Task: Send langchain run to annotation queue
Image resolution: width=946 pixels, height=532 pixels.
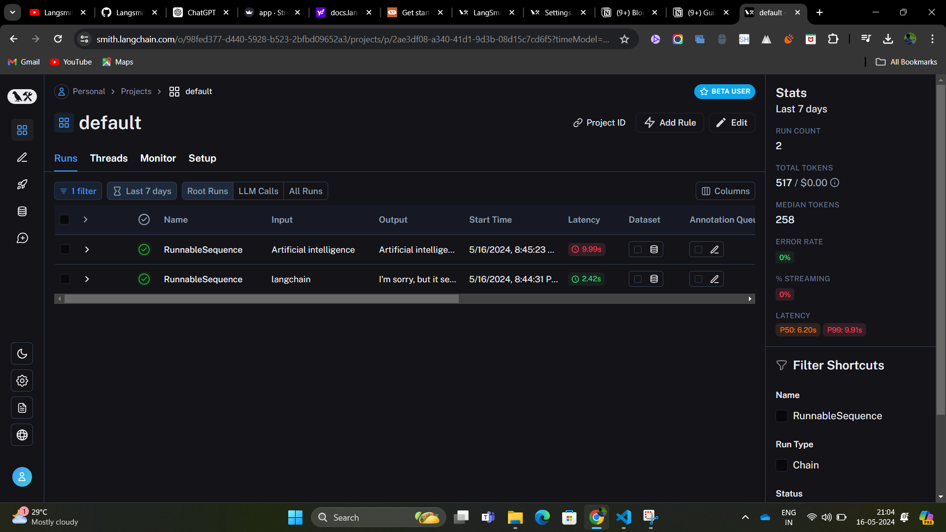Action: coord(714,279)
